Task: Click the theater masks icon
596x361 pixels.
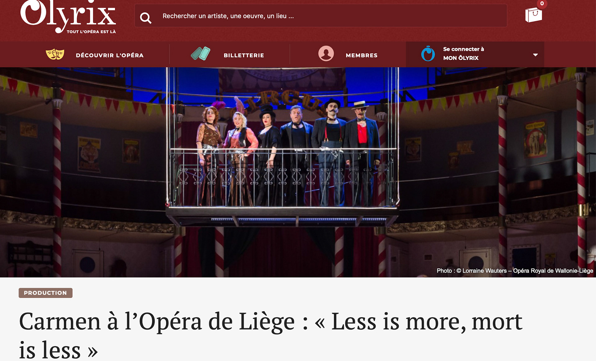Action: (55, 54)
